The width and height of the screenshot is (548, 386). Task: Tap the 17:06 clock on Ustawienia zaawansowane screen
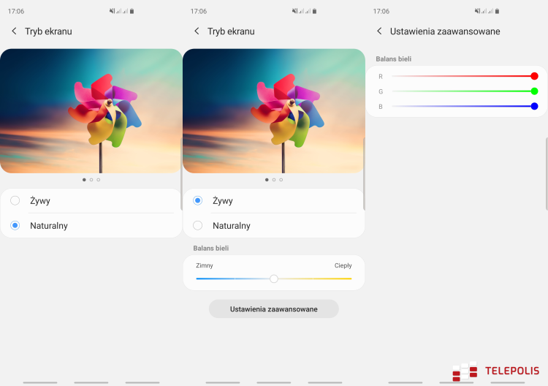coord(381,12)
